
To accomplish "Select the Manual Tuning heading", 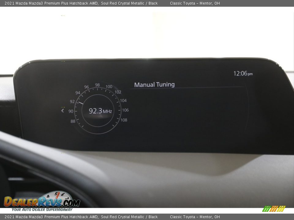I will [154, 85].
